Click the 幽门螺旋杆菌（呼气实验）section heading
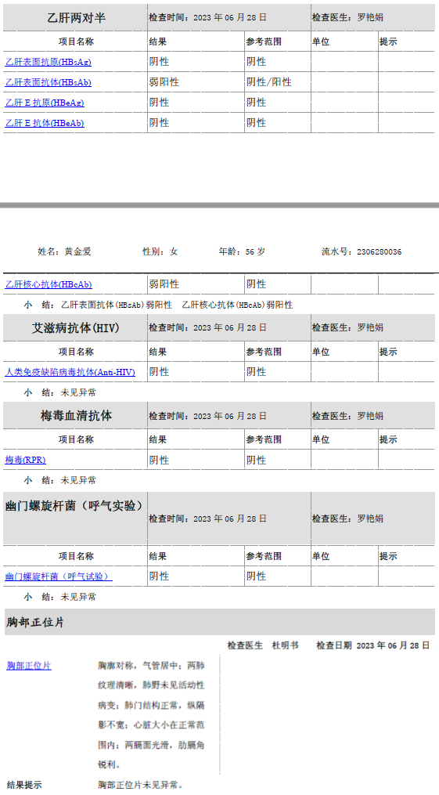The height and width of the screenshot is (795, 439). [x=74, y=506]
